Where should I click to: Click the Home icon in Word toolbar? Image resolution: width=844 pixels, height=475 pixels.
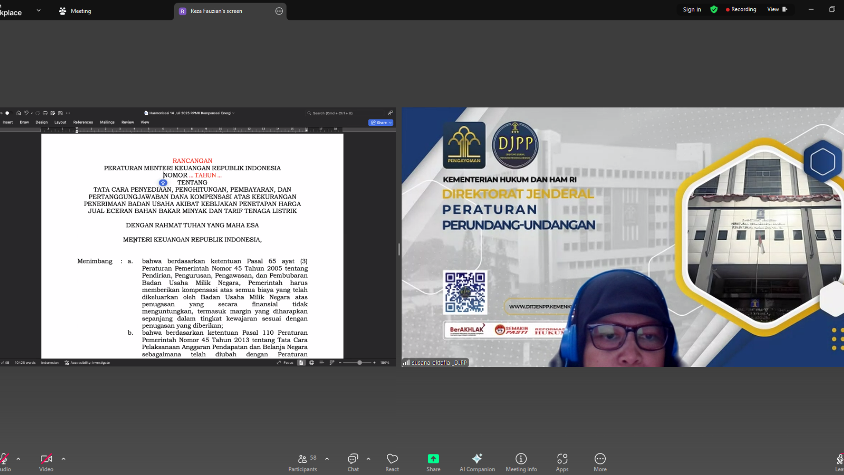[18, 113]
